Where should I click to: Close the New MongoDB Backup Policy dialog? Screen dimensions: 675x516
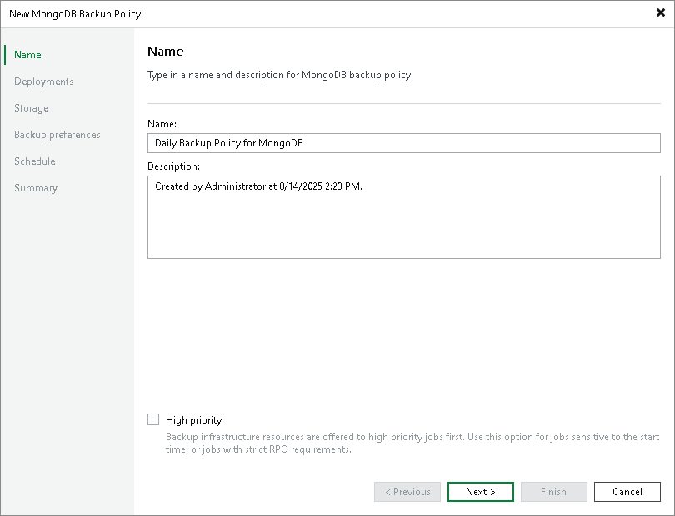click(x=660, y=13)
